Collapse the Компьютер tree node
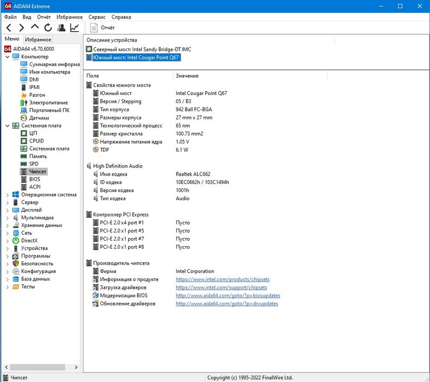 (x=8, y=57)
